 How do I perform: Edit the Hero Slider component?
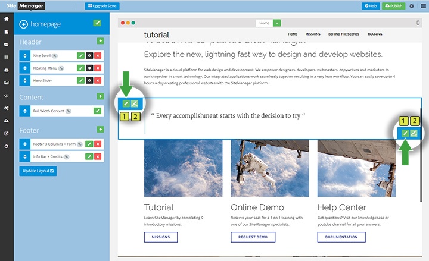80,80
